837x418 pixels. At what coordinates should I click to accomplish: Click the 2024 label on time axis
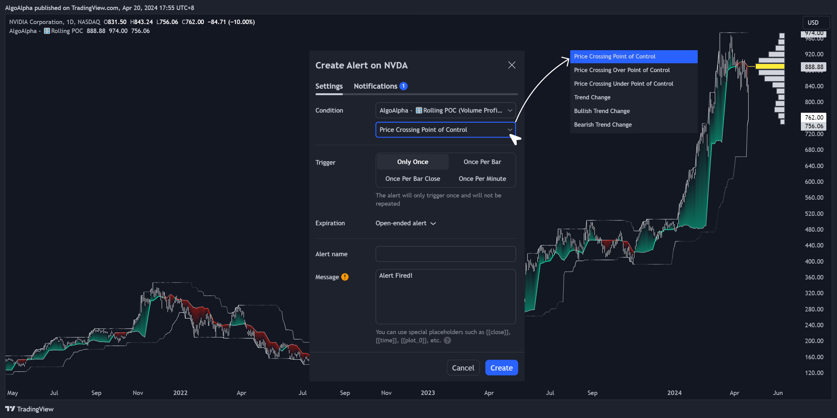tap(674, 393)
